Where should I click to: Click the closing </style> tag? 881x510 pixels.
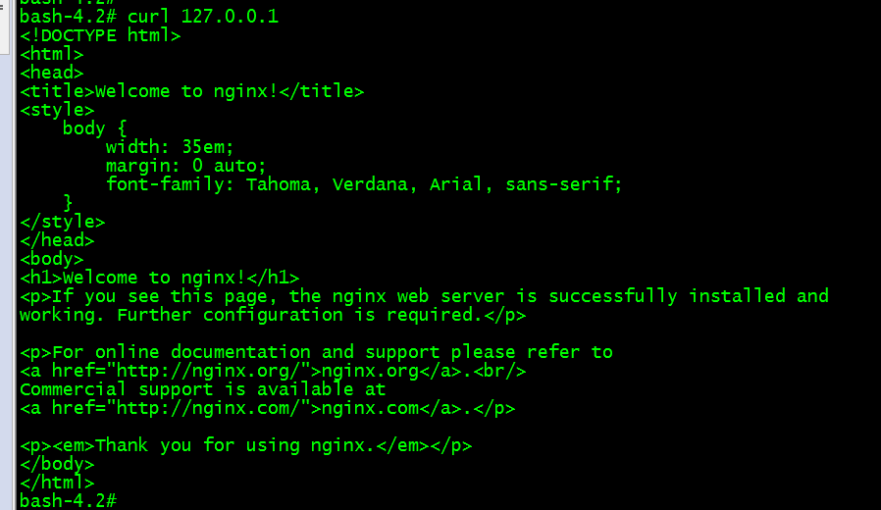point(63,222)
